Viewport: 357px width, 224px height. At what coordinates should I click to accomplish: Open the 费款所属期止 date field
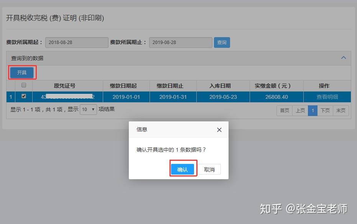[181, 43]
